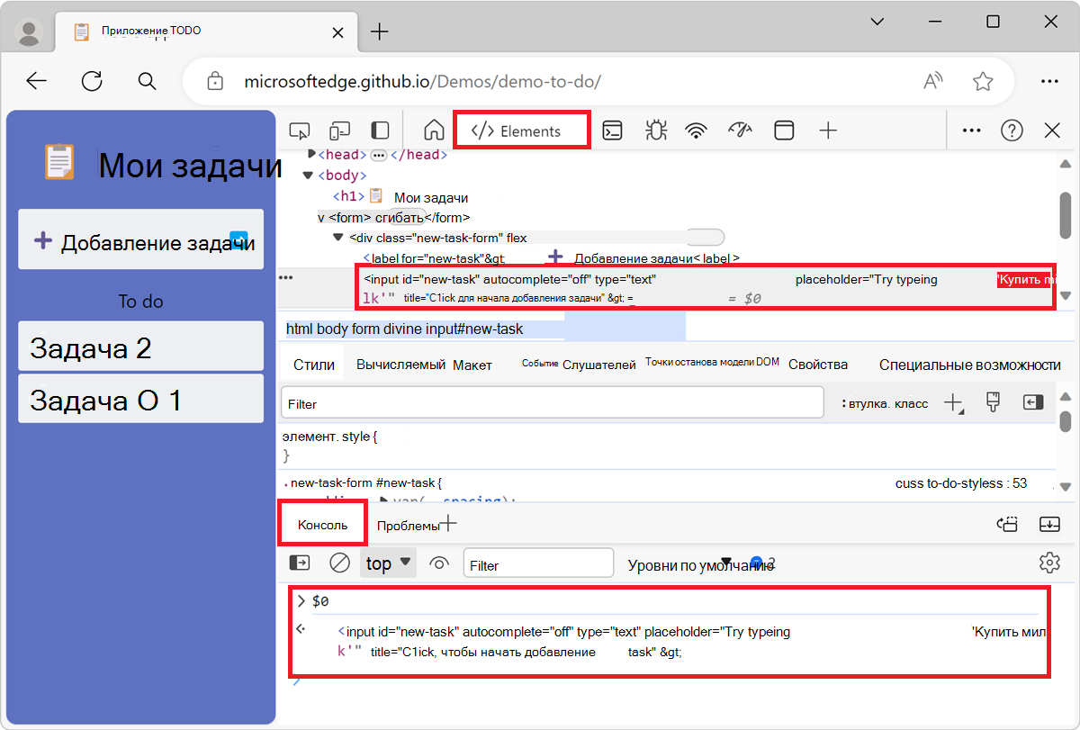The image size is (1080, 730).
Task: Toggle the console sidebar panel icon
Action: [299, 563]
